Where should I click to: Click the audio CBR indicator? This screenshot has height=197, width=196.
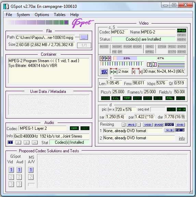click(x=74, y=128)
